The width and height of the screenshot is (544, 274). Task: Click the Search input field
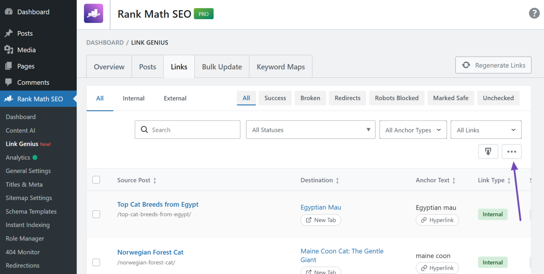(187, 130)
